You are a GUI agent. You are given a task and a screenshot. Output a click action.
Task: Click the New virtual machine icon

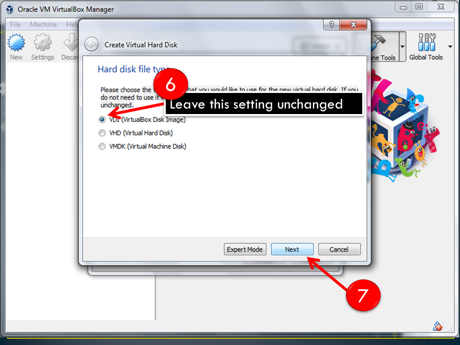click(16, 43)
